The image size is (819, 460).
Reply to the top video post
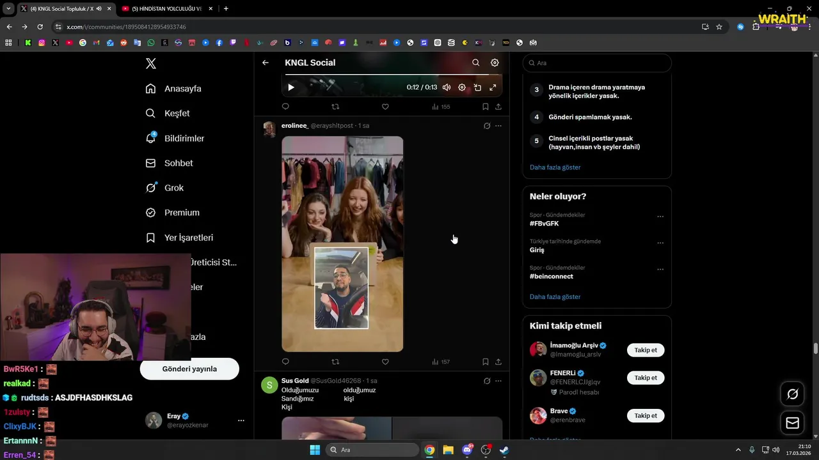(x=285, y=107)
